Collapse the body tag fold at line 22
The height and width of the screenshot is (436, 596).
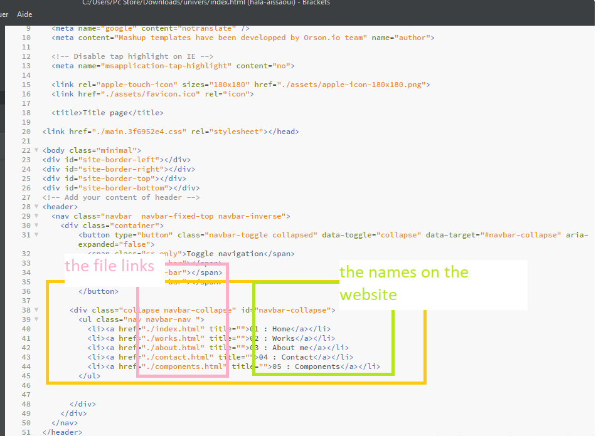pos(36,150)
